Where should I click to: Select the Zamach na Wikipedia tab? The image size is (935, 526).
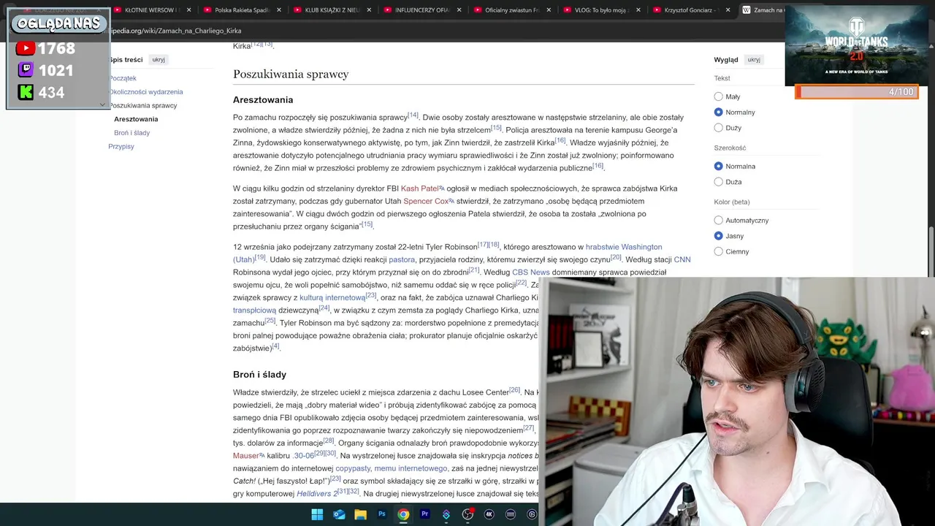(761, 10)
